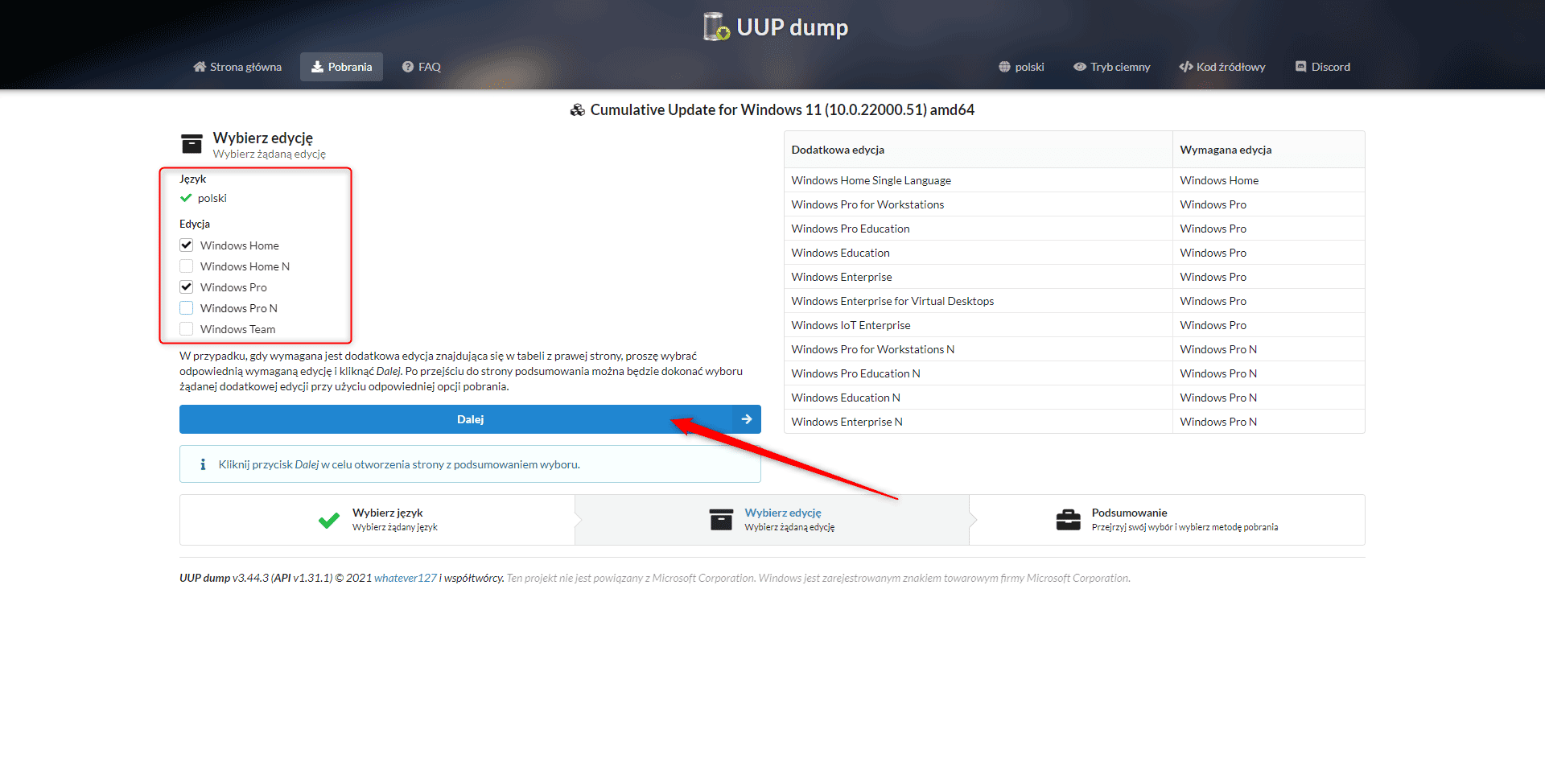Viewport: 1545px width, 783px height.
Task: Open Kod źródłowy source code link
Action: tap(1222, 67)
